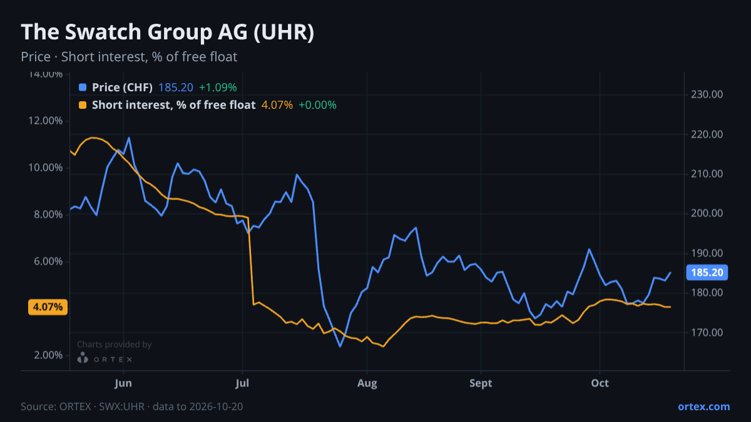The height and width of the screenshot is (422, 751).
Task: Click the 2.00% left axis label
Action: tap(48, 355)
